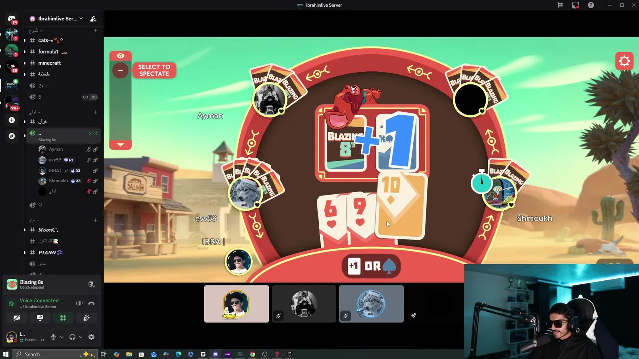Click Windows Start button

point(6,354)
